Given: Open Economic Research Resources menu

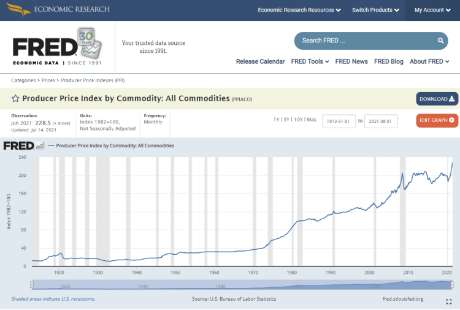Looking at the screenshot, I should (299, 10).
